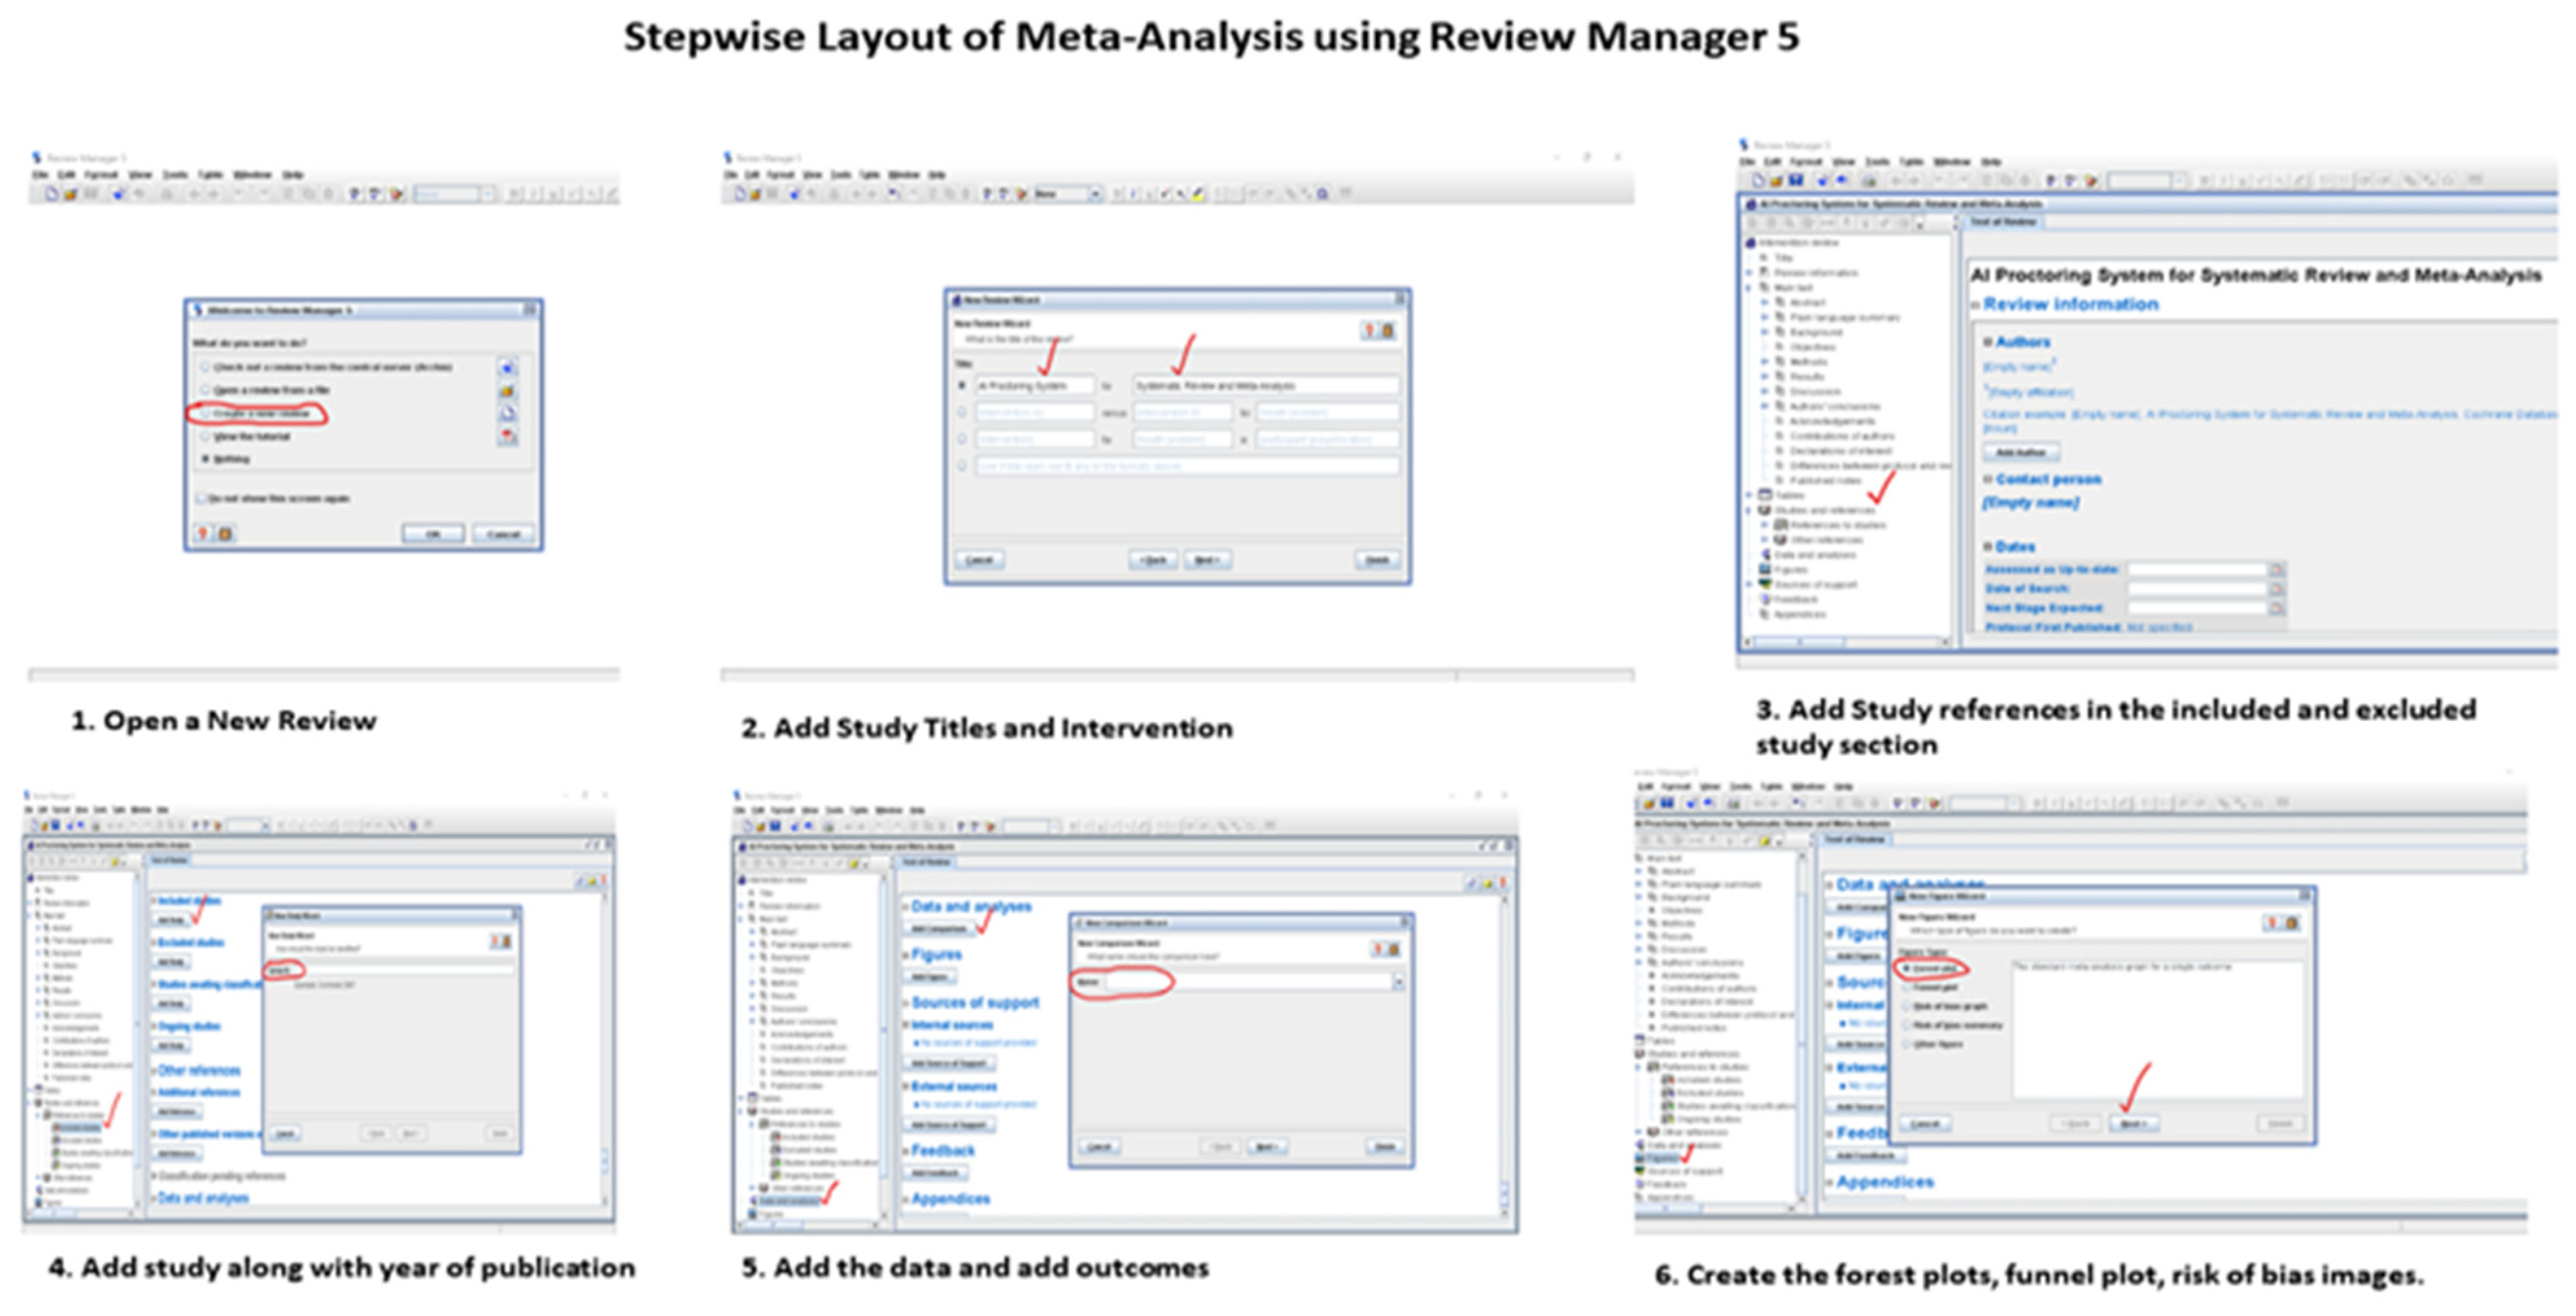Expand the Tables node in step 3 outline
2576x1316 pixels.
1750,495
